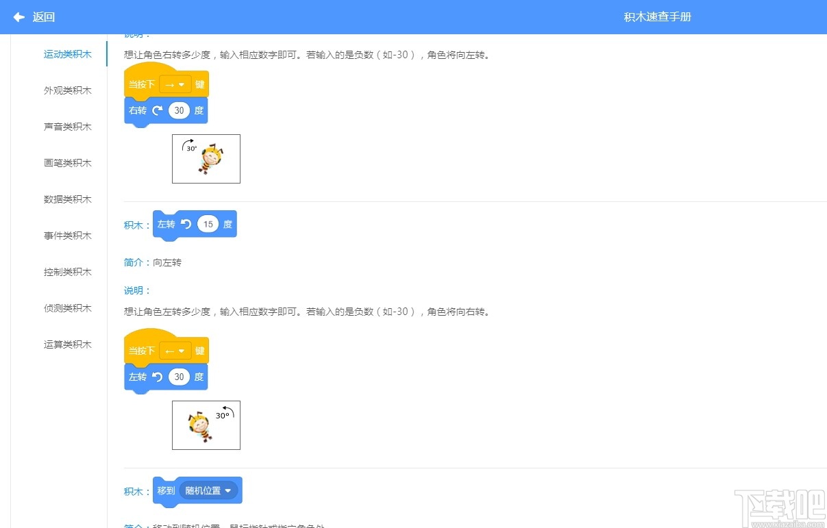The image size is (827, 528).
Task: Select the standalone 左转 15 度 block
Action: [x=195, y=224]
